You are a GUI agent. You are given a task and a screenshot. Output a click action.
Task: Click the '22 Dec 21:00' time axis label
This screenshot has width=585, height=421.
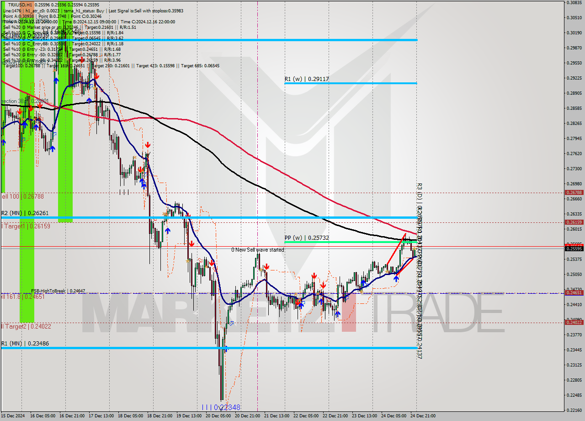tap(334, 416)
